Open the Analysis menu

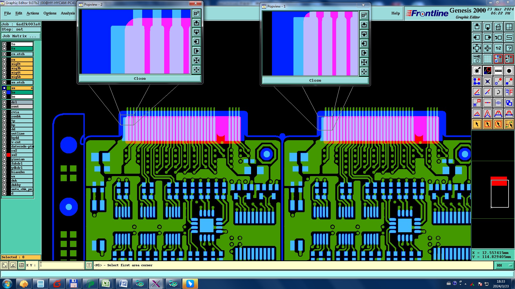click(x=68, y=13)
